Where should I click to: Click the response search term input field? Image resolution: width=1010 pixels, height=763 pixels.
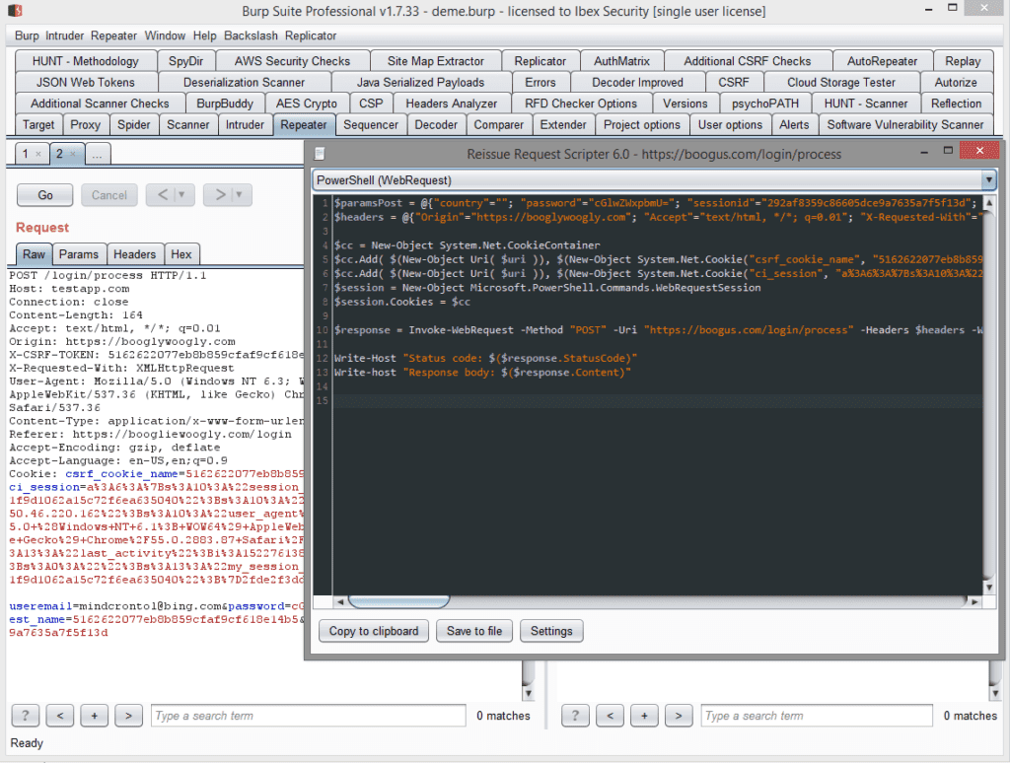point(817,716)
